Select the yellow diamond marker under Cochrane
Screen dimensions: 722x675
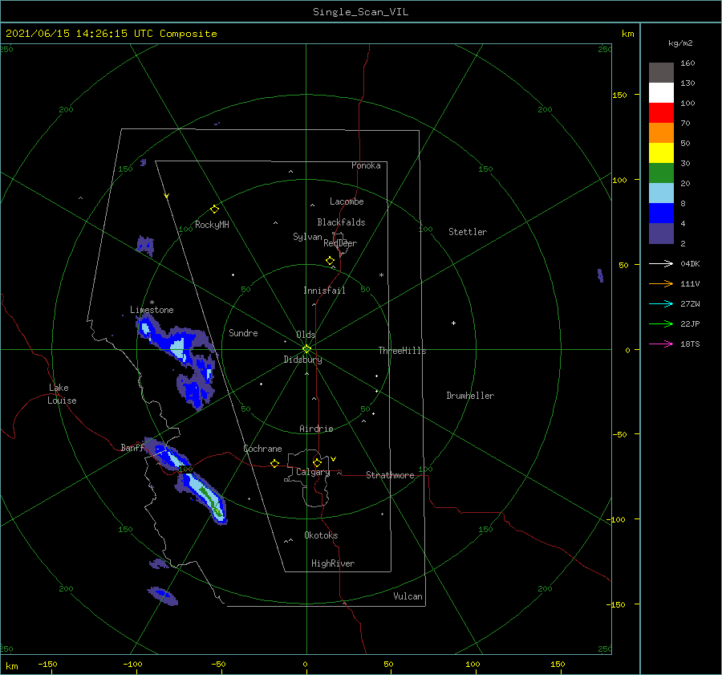[274, 464]
